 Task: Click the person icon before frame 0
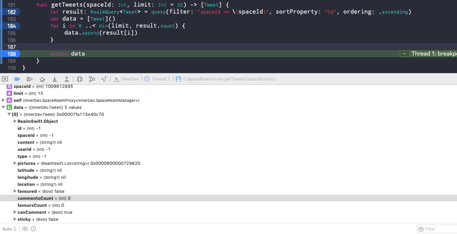(178, 79)
